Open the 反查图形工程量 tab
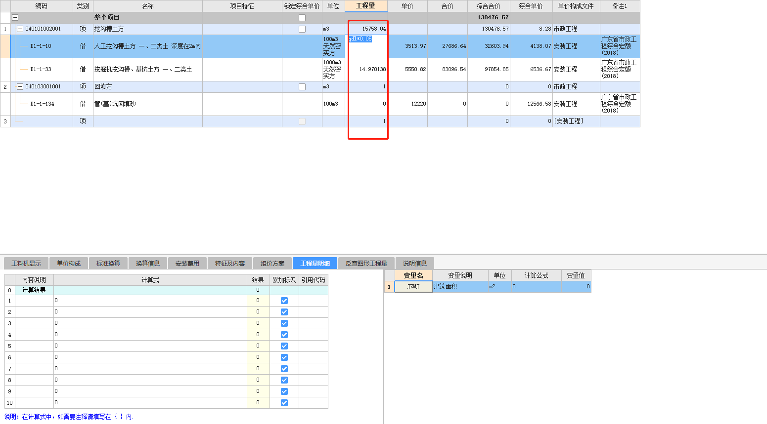The width and height of the screenshot is (767, 424). (x=366, y=263)
